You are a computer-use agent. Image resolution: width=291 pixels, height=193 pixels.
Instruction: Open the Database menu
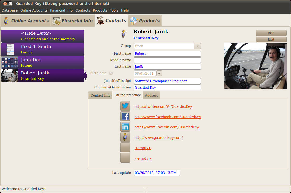[10, 10]
